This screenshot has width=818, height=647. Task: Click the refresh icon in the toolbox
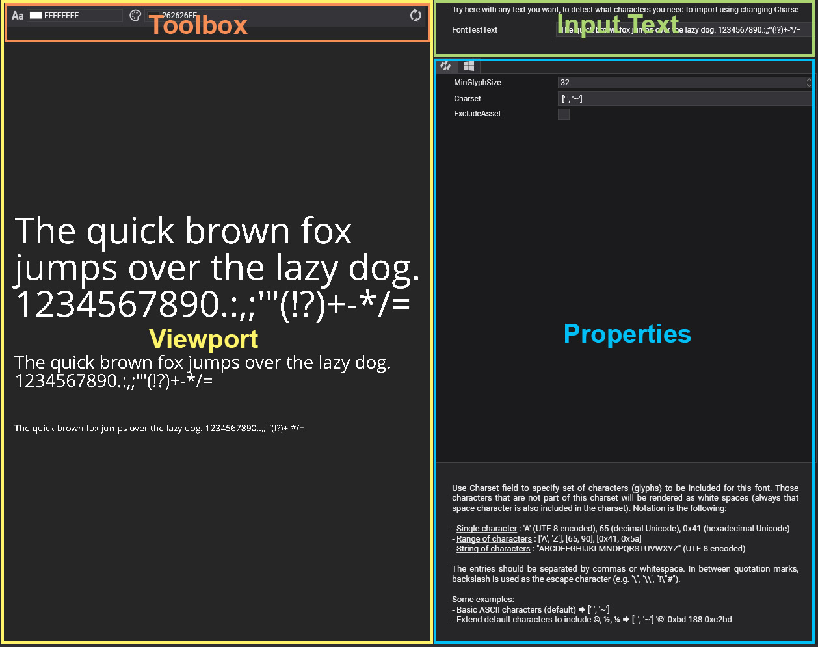coord(416,16)
